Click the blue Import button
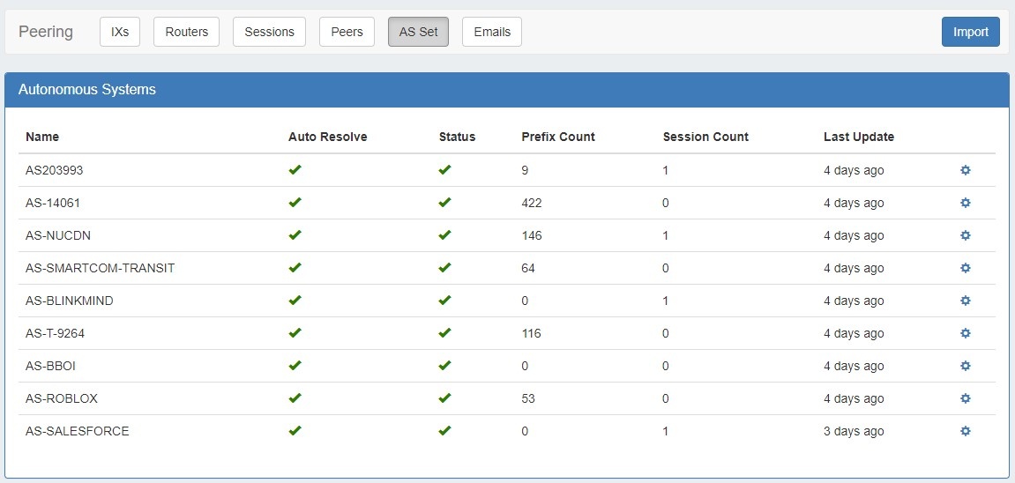 tap(970, 32)
